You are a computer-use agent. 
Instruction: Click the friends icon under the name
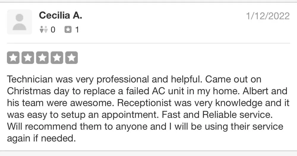point(43,30)
